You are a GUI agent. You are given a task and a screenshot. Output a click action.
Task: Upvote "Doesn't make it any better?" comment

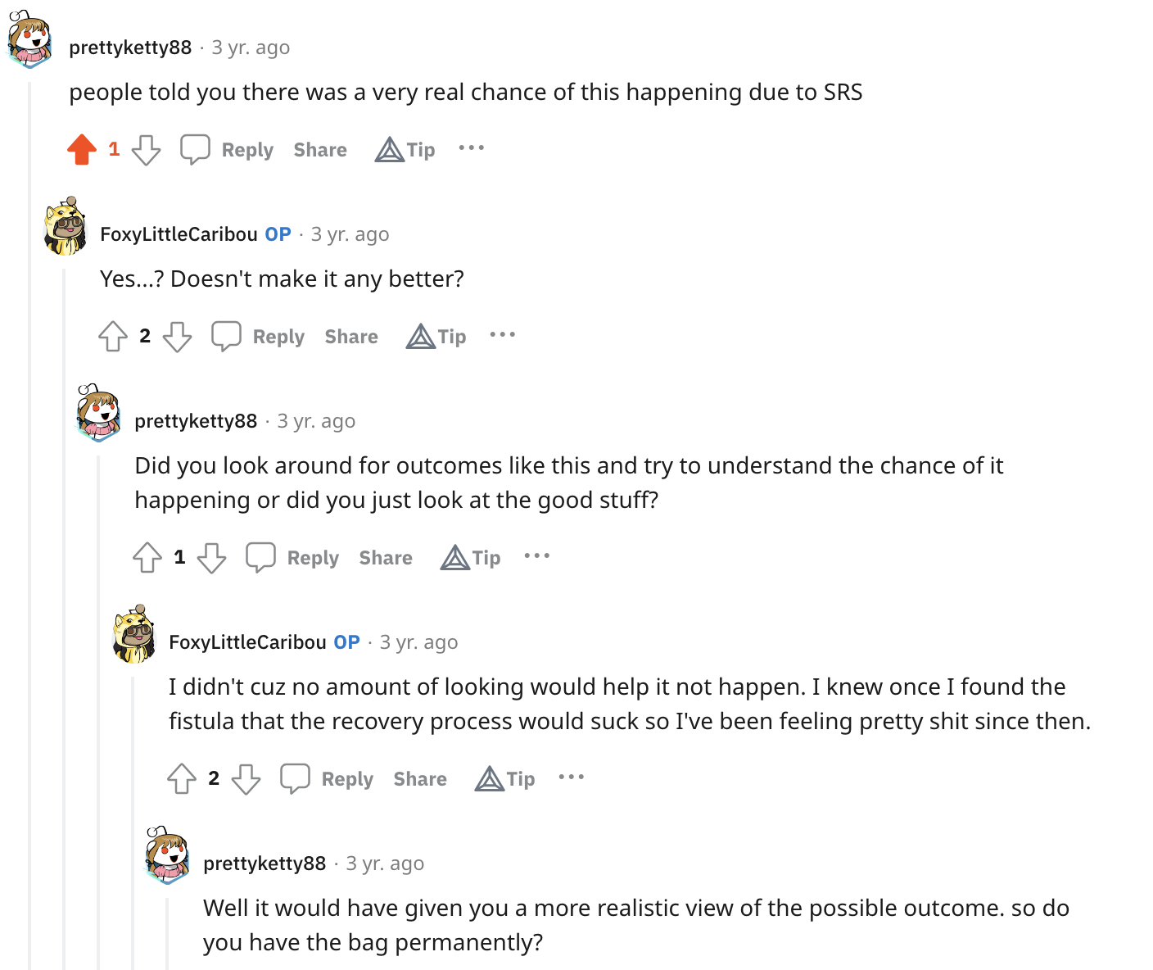113,337
